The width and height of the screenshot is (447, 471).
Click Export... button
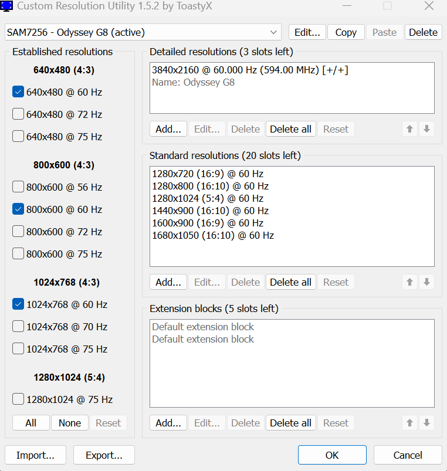coord(104,455)
